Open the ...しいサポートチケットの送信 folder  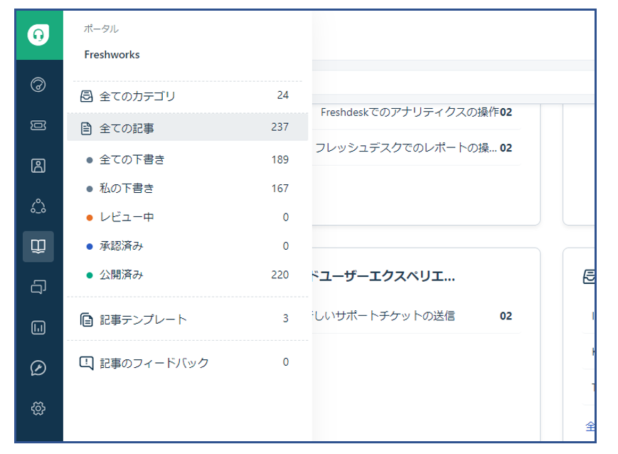(383, 316)
